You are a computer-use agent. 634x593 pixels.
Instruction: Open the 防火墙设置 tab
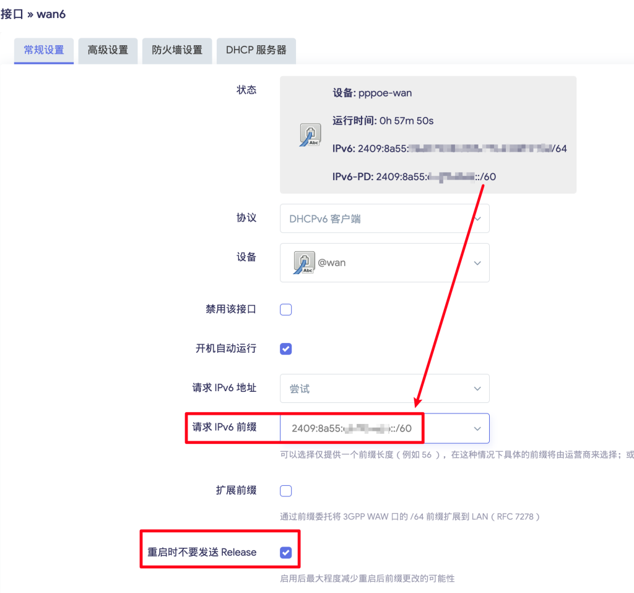point(177,51)
